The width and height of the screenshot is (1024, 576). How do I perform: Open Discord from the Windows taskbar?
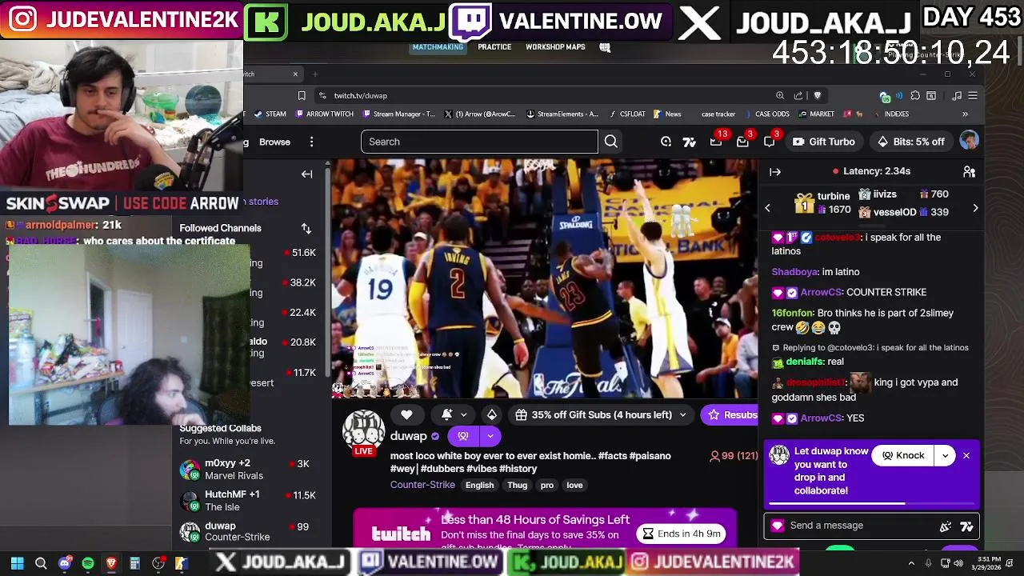coord(65,563)
